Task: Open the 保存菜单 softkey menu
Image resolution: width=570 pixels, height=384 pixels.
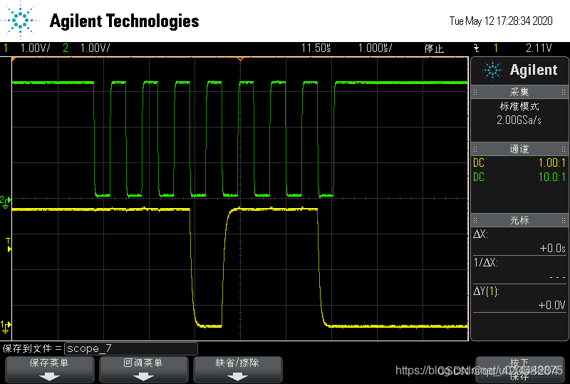Action: pos(49,370)
